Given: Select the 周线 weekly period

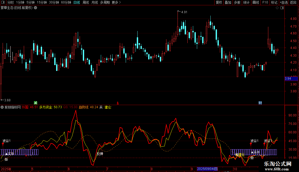Looking at the screenshot, I should (x=86, y=2).
